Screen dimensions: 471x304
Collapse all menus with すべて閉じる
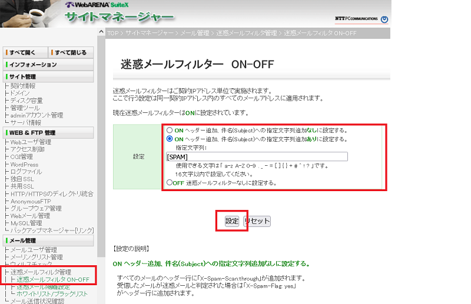[71, 52]
